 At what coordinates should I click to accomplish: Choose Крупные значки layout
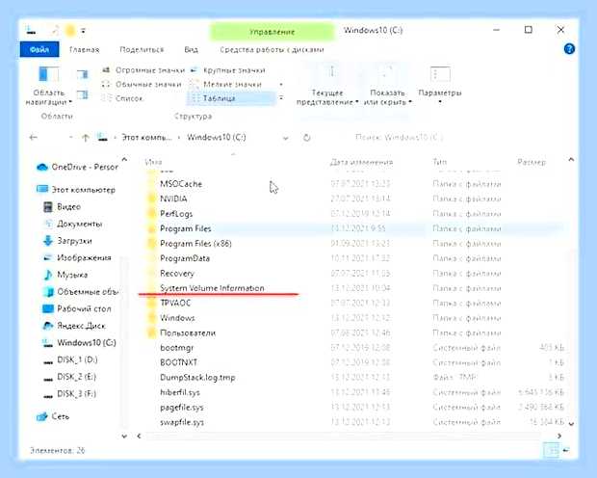coord(228,70)
